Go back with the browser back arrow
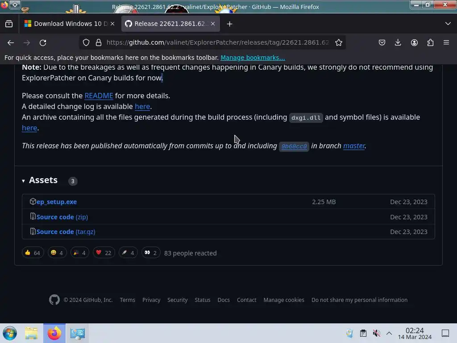This screenshot has height=343, width=457. 11,42
